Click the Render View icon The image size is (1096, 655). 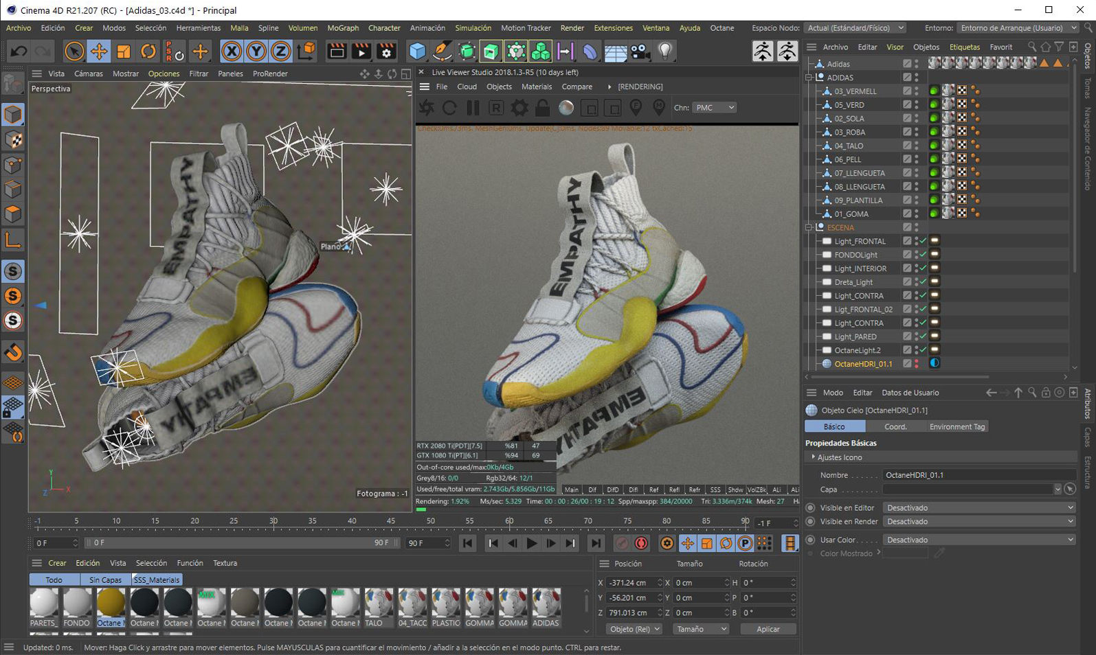click(x=337, y=51)
